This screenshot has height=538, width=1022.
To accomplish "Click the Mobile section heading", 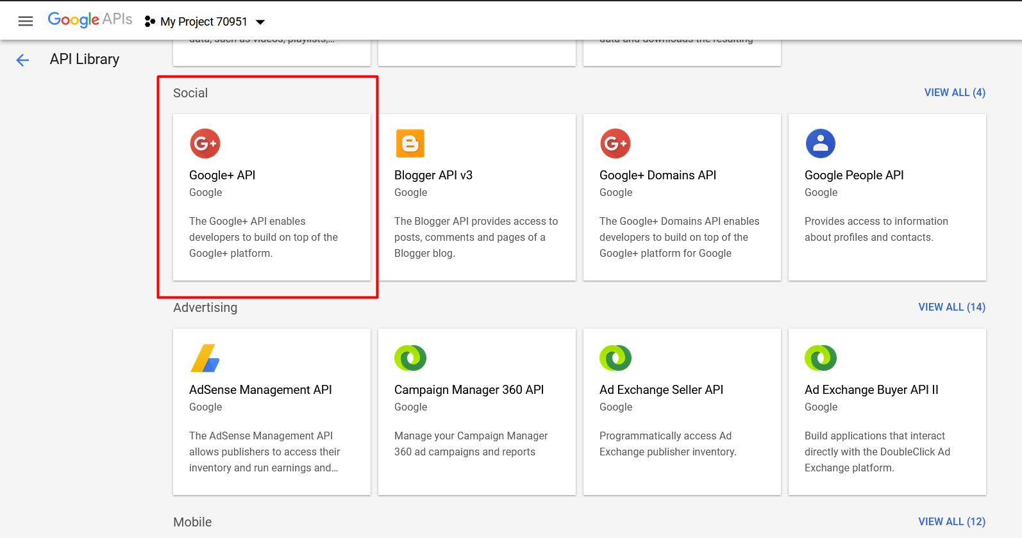I will pyautogui.click(x=192, y=522).
